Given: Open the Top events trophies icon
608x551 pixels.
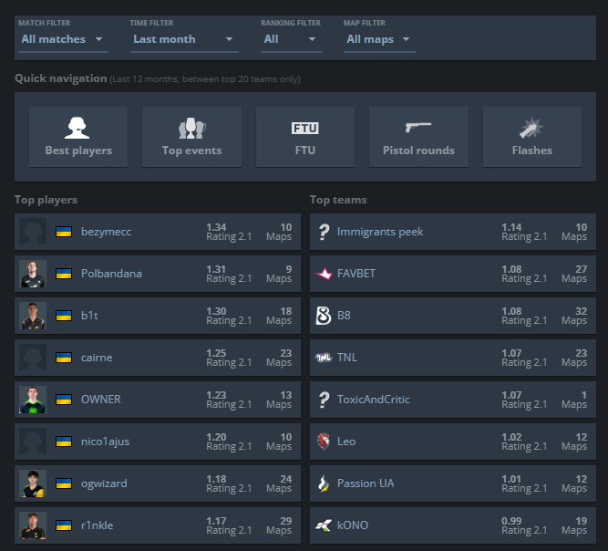Looking at the screenshot, I should point(191,128).
